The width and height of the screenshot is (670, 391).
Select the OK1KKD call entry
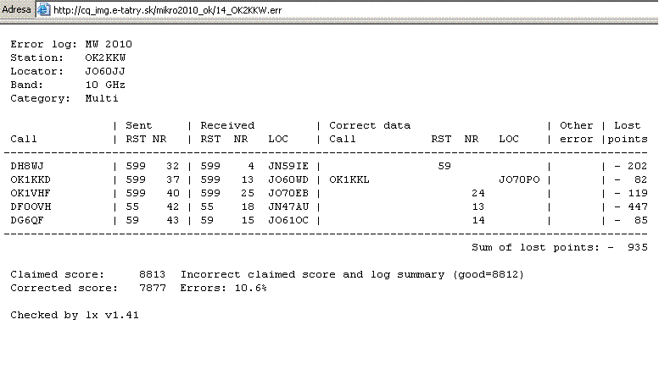[x=31, y=179]
